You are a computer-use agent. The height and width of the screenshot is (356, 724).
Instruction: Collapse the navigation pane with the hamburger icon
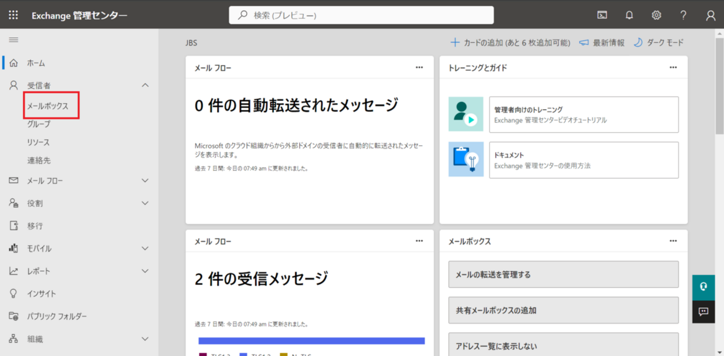click(13, 39)
